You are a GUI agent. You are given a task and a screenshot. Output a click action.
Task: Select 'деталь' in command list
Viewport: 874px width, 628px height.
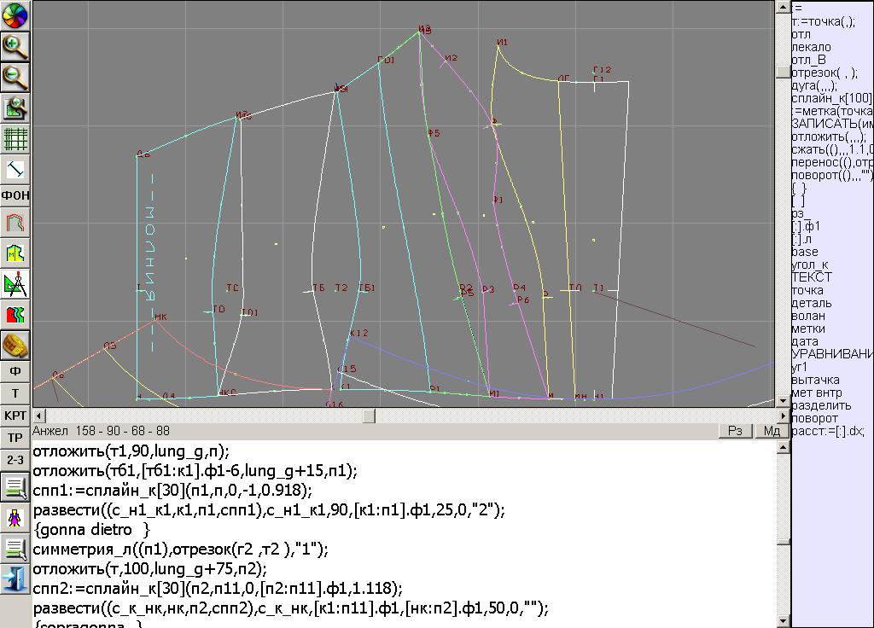tap(813, 303)
